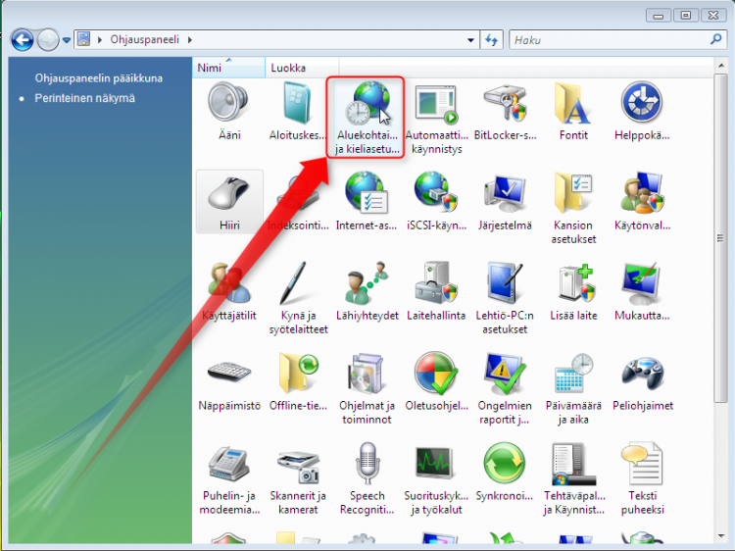Click the scrollbar down arrow
The height and width of the screenshot is (551, 735).
click(721, 536)
